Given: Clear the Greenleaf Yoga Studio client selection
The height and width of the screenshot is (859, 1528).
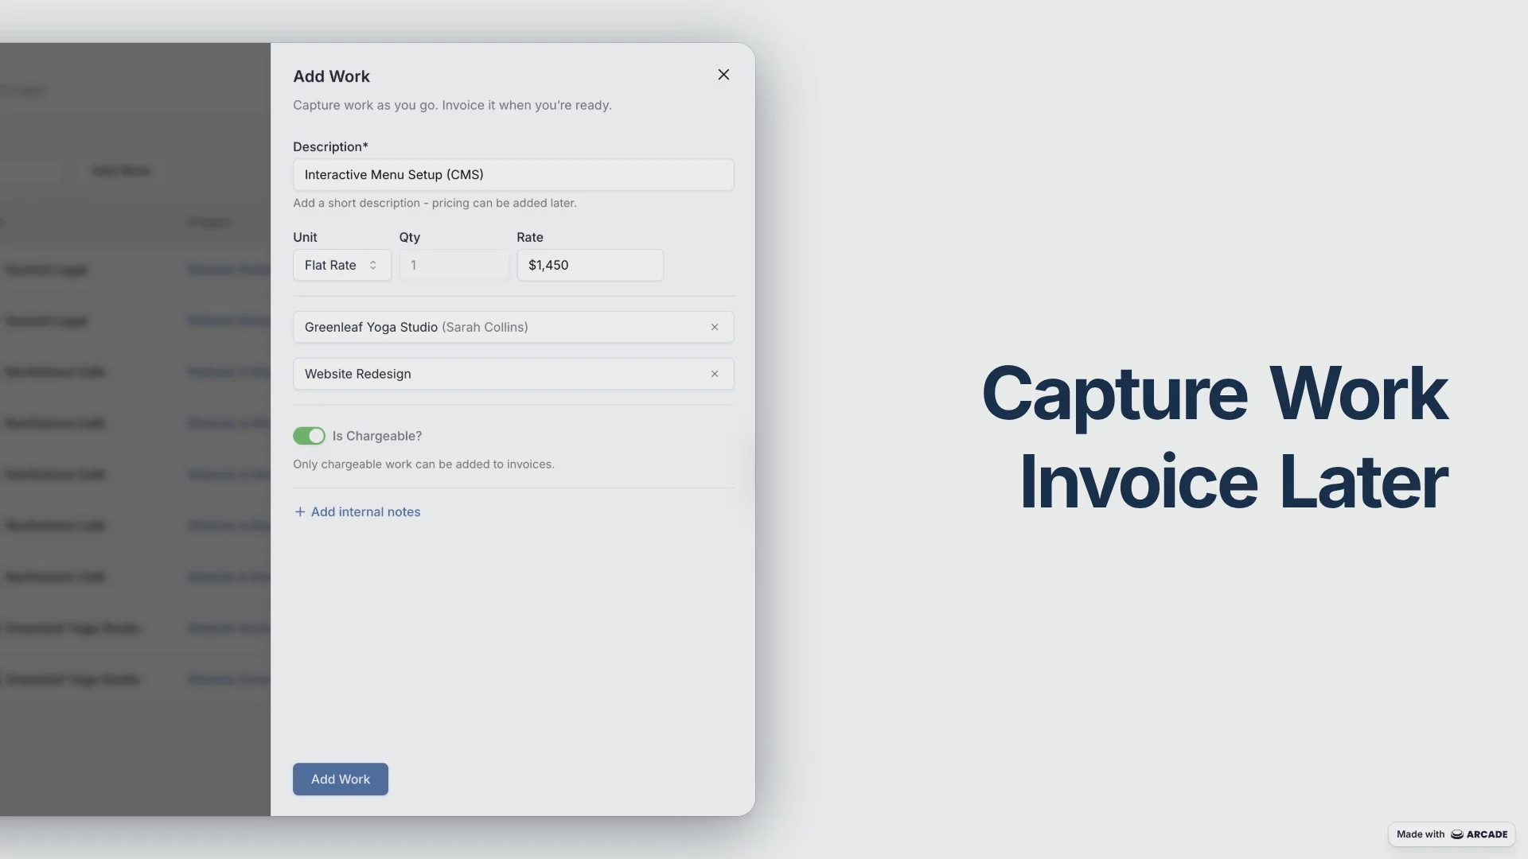Looking at the screenshot, I should coord(715,328).
